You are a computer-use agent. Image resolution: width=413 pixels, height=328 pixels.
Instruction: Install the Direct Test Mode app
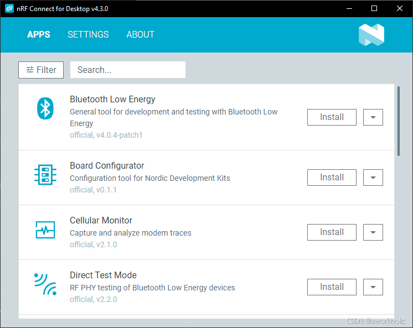(x=332, y=287)
